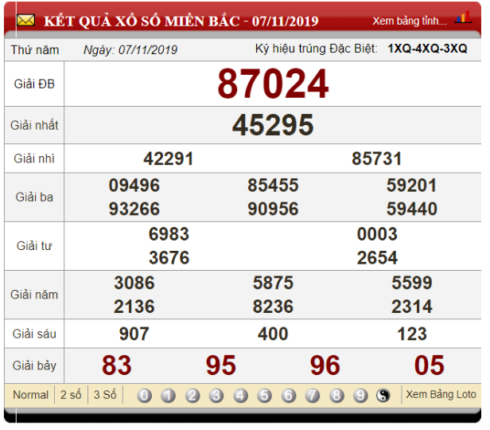The image size is (490, 430).
Task: Select the digit 6 filter ball
Action: tap(288, 395)
